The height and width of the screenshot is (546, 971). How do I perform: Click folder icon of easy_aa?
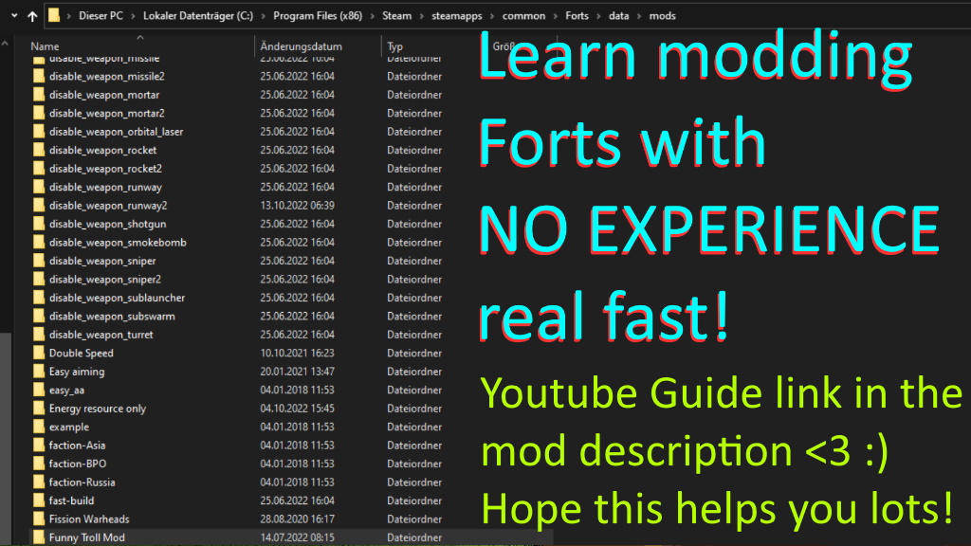38,390
